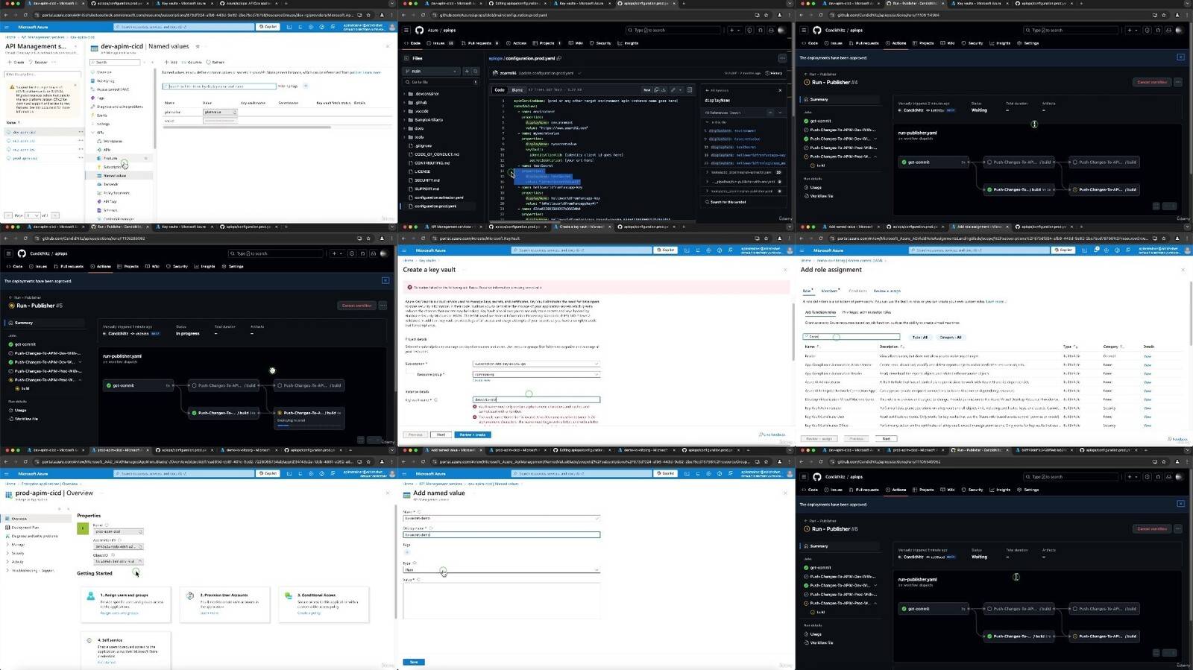Switch to Members tab in Add role assignment
Screen dimensions: 1193x670
coord(830,291)
